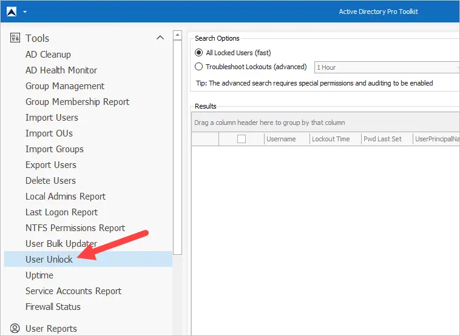Sort results by Pwd Last Set column
Image resolution: width=460 pixels, height=336 pixels.
(x=387, y=139)
